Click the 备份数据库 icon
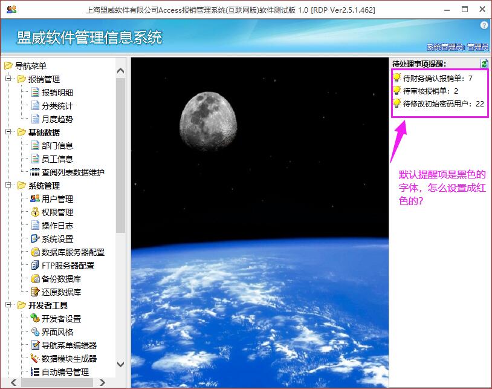This screenshot has height=389, width=492. point(35,278)
